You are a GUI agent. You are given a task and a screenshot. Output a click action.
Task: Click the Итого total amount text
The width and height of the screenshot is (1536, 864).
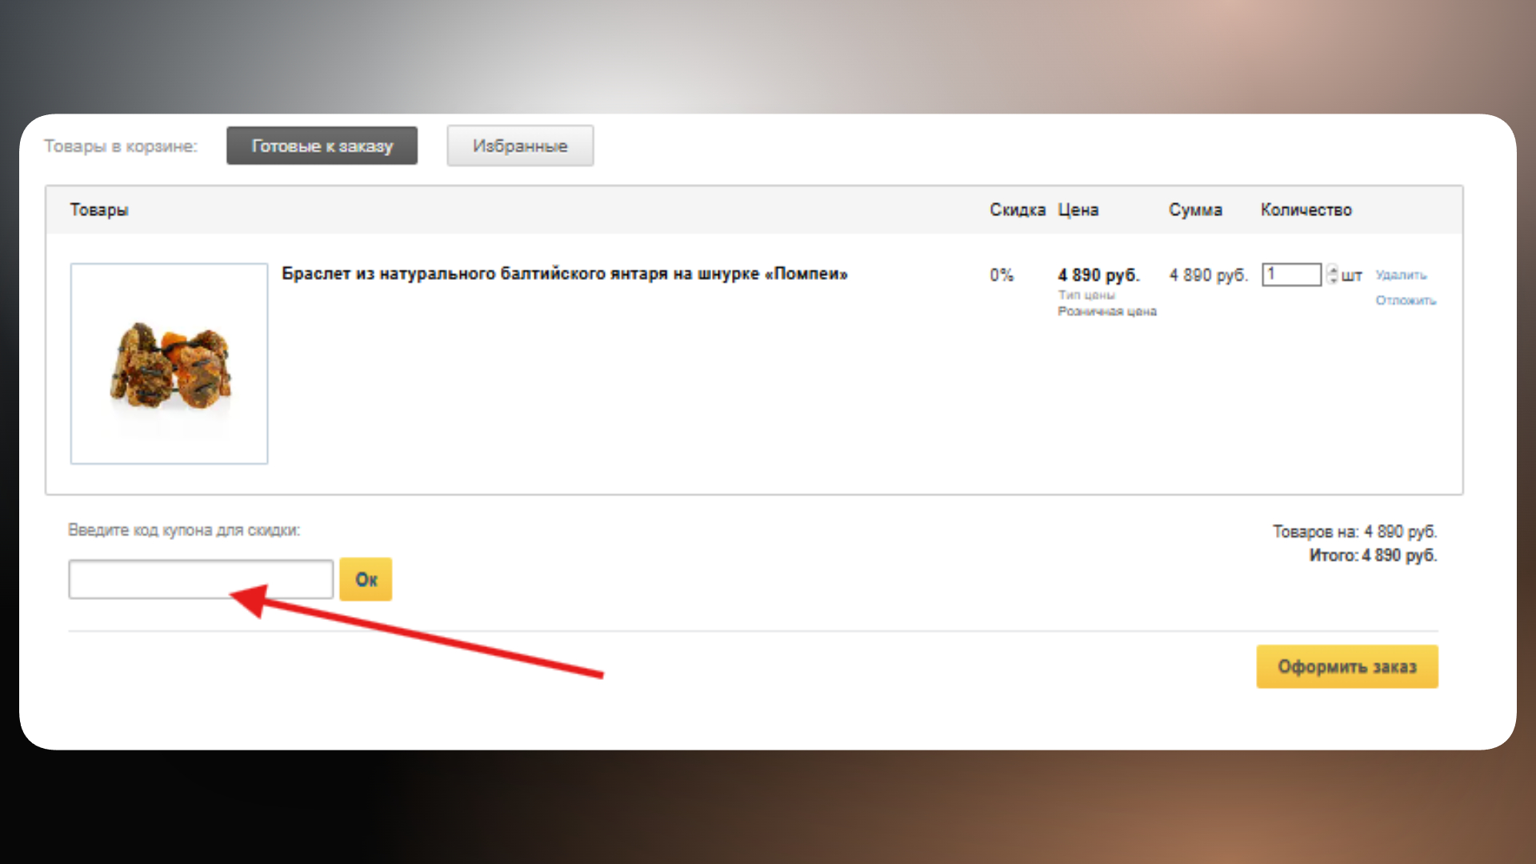[x=1373, y=555]
